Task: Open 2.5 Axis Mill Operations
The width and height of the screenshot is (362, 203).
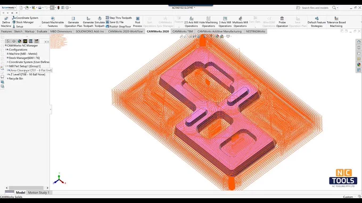Action: pos(191,22)
